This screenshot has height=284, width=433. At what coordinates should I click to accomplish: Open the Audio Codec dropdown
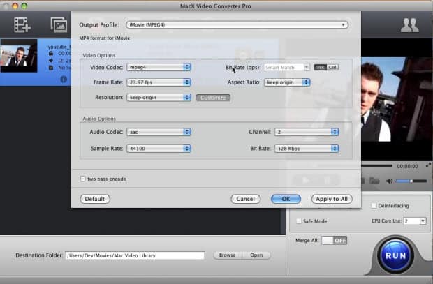point(159,132)
